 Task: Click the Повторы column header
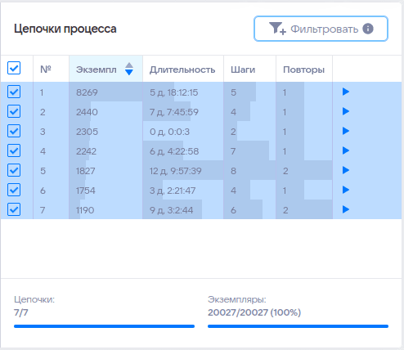[x=303, y=70]
